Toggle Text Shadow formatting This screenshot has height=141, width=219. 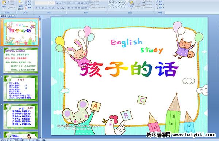50,8
